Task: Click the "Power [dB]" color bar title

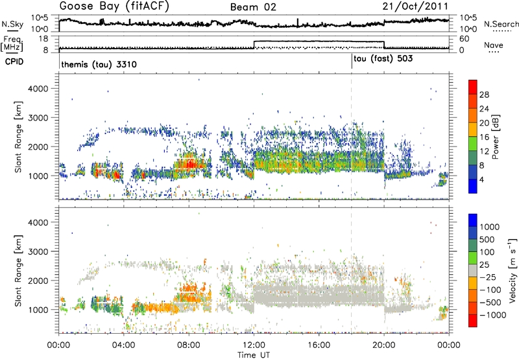Action: (495, 137)
